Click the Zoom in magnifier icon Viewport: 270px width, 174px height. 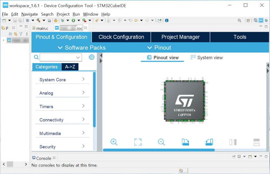click(114, 142)
